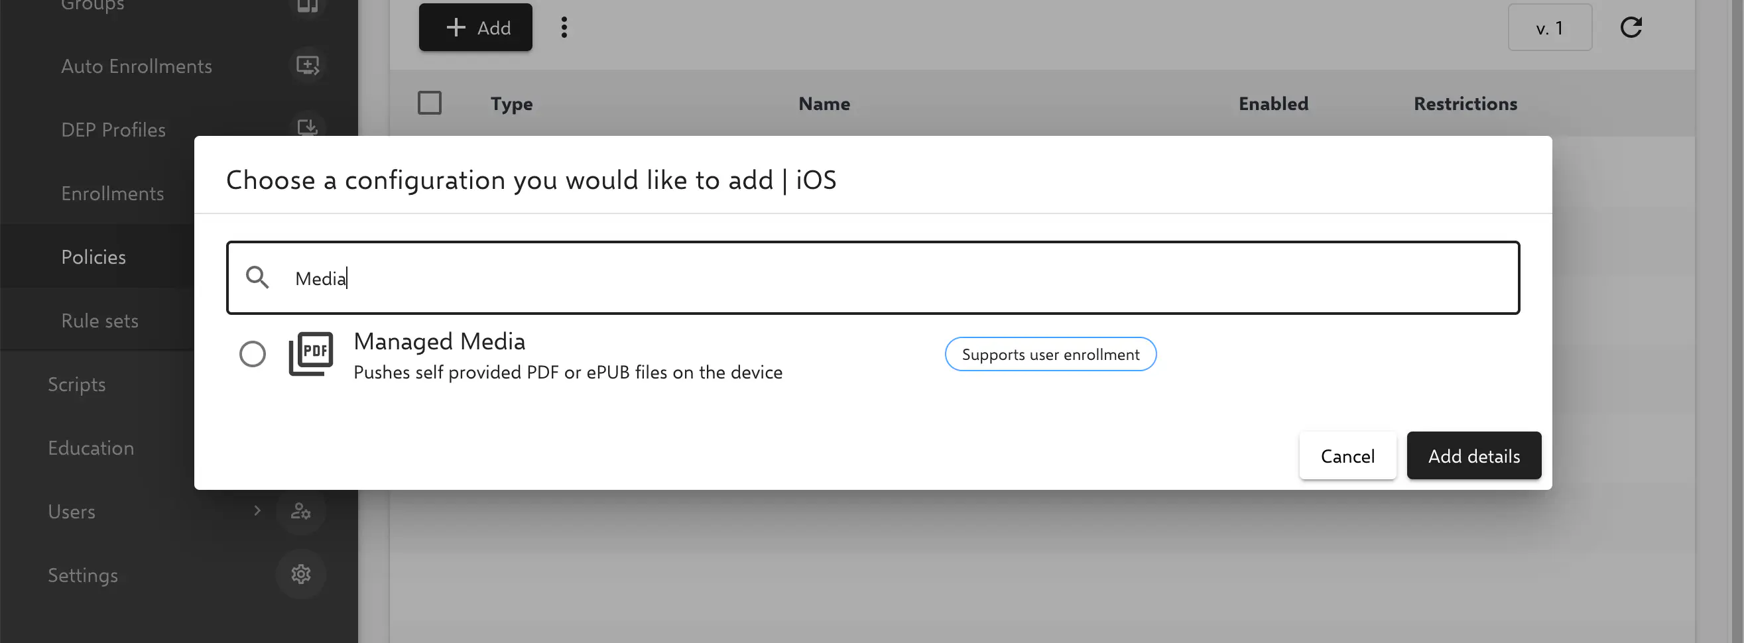1744x643 pixels.
Task: Open Policies in the sidebar
Action: pos(93,257)
